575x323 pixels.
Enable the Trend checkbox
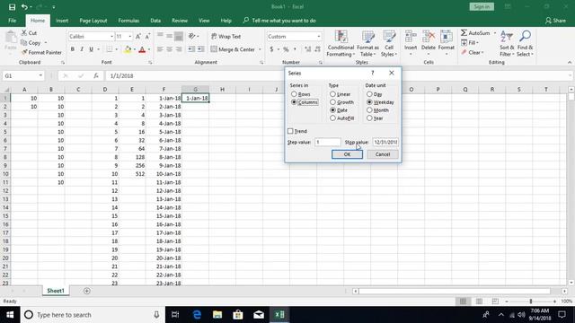pos(290,131)
